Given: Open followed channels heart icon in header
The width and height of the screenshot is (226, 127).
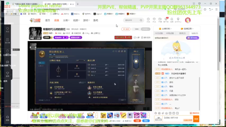Looking at the screenshot, I should click(154, 20).
